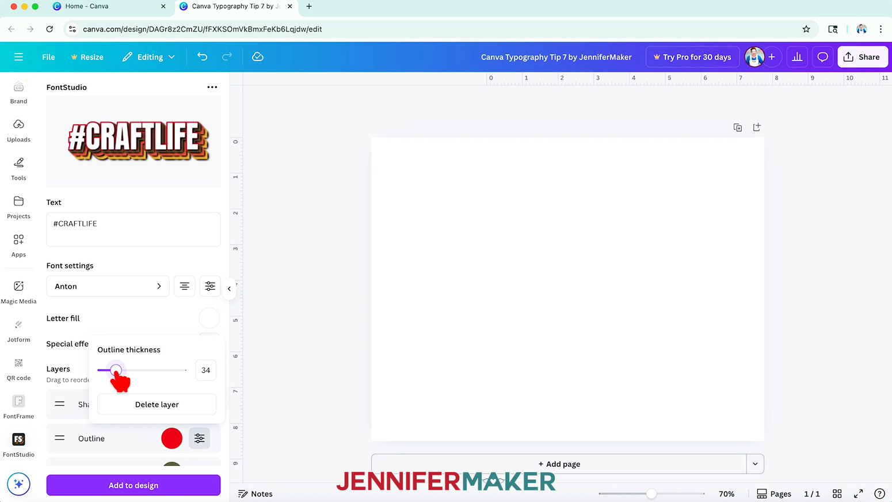Viewport: 892px width, 502px height.
Task: Open the File menu
Action: 48,57
